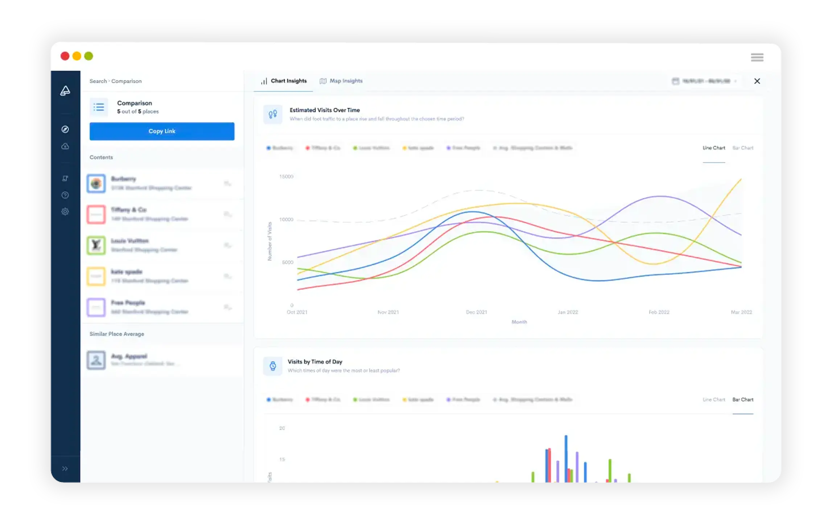Select the Chart Insights tab

click(284, 81)
